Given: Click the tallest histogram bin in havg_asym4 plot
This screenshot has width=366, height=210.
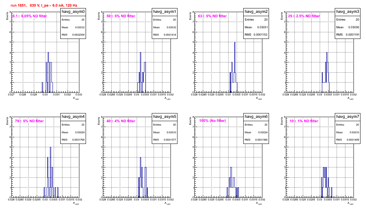Looking at the screenshot, I should pyautogui.click(x=50, y=172).
